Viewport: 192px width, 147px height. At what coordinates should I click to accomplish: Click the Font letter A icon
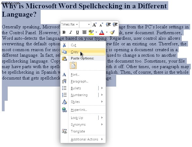click(64, 75)
